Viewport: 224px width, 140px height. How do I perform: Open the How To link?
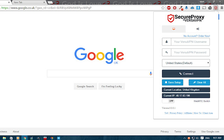point(197,113)
